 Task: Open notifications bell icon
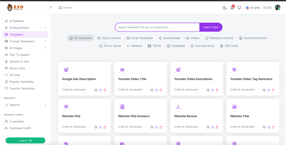pyautogui.click(x=232, y=8)
